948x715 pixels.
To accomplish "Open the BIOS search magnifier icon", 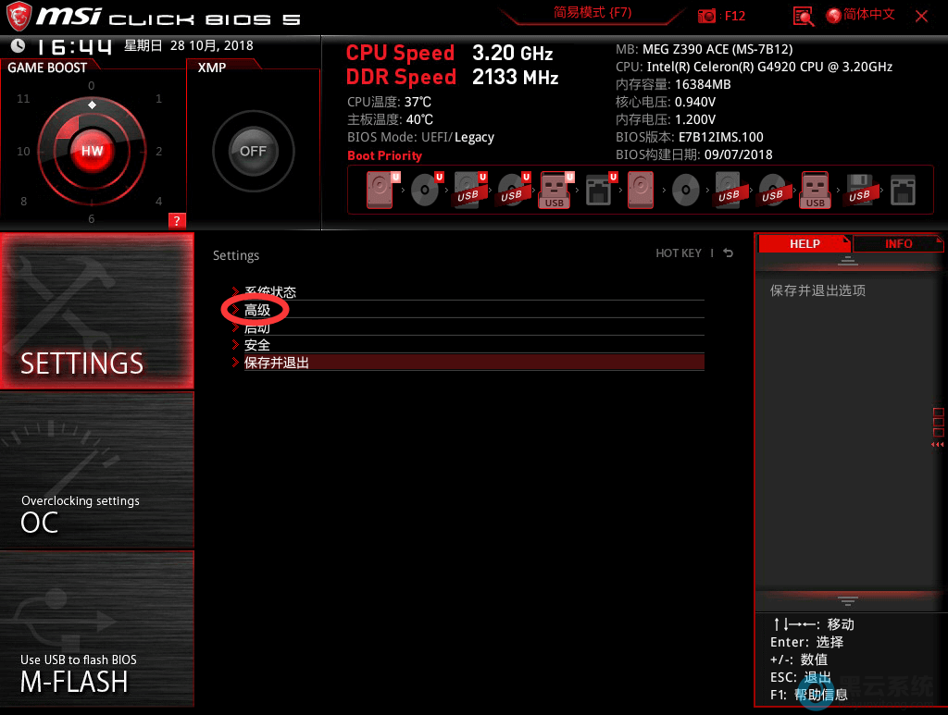I will pyautogui.click(x=804, y=16).
